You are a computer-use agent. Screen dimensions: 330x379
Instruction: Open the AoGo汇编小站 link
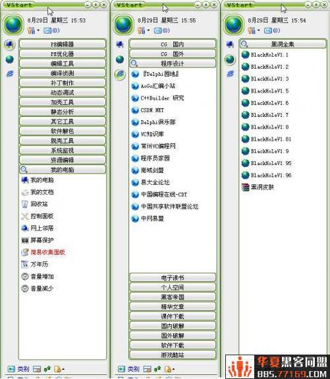pos(153,86)
